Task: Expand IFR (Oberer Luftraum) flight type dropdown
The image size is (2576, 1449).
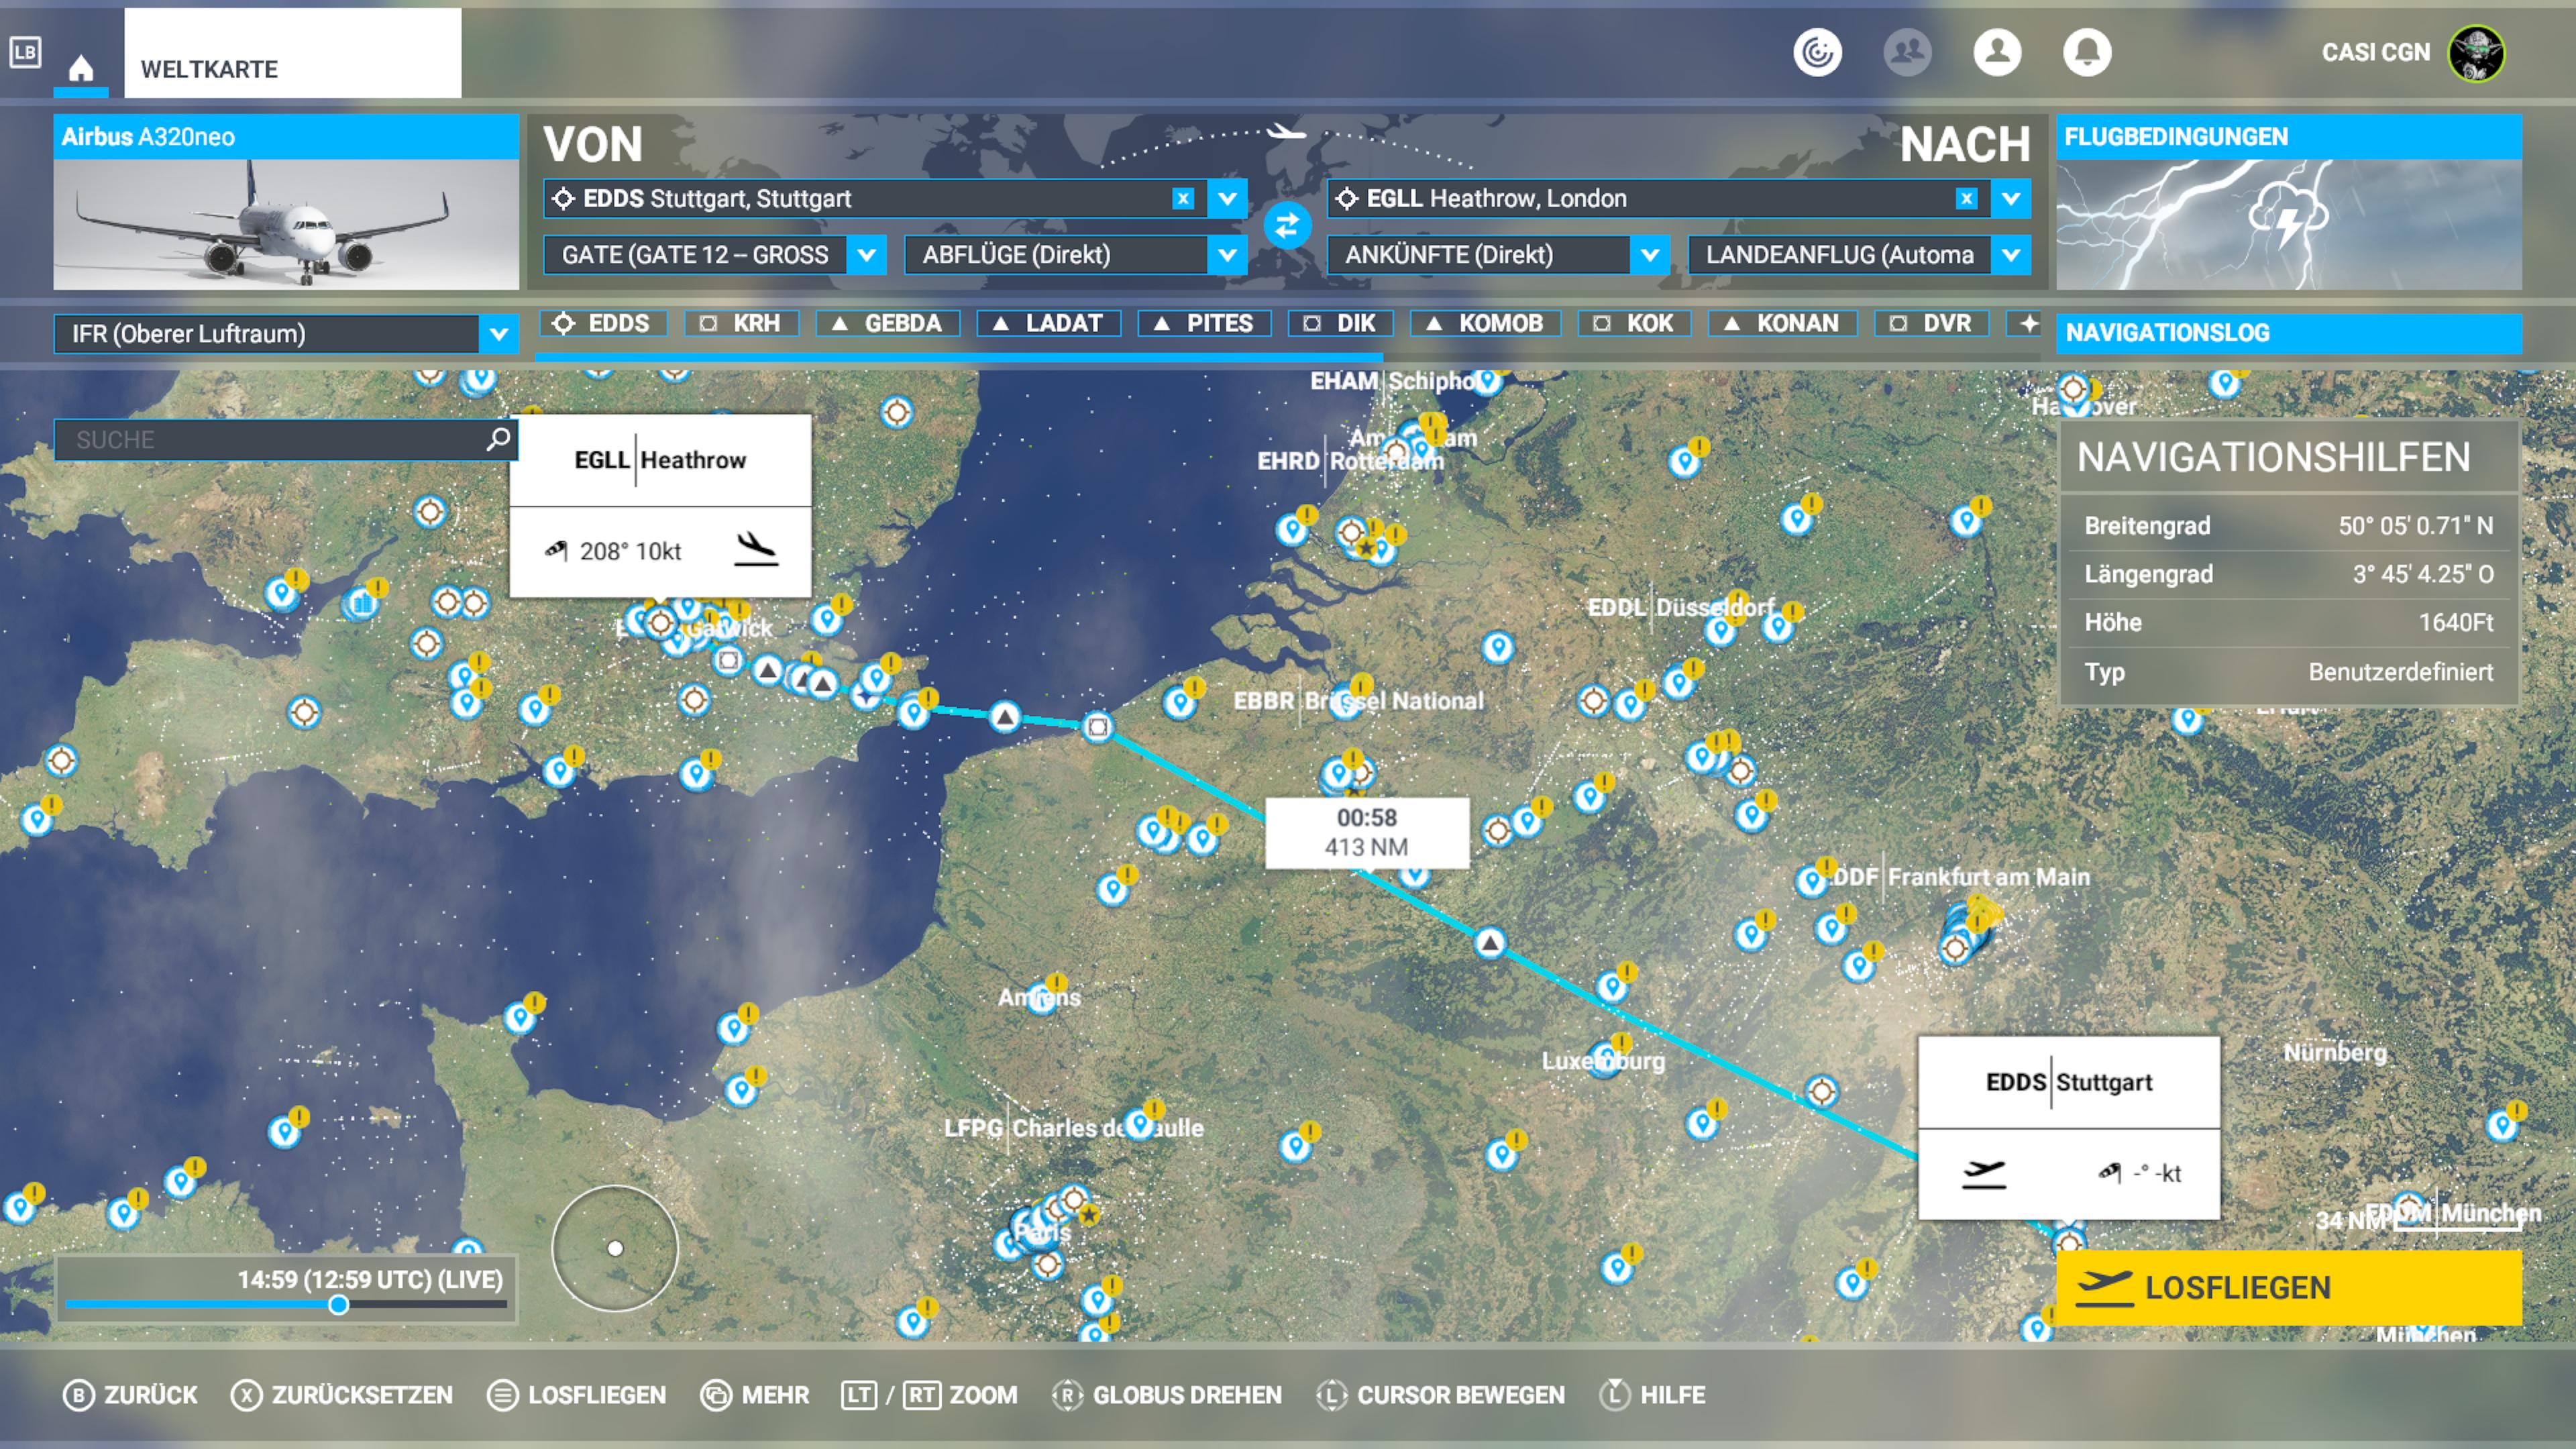Action: tap(499, 334)
